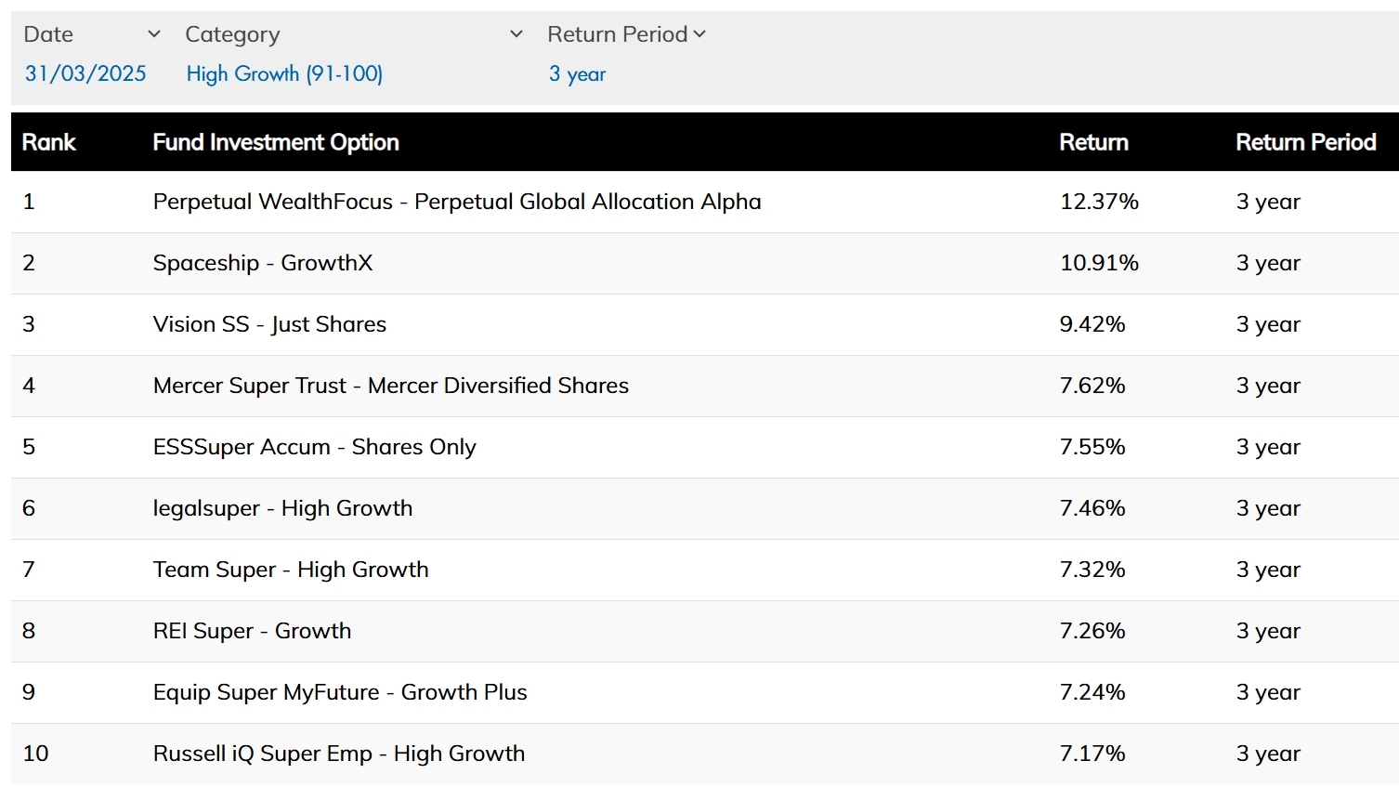Screen dimensions: 1399x787
Task: Select REI Super - Growth fund
Action: click(252, 631)
